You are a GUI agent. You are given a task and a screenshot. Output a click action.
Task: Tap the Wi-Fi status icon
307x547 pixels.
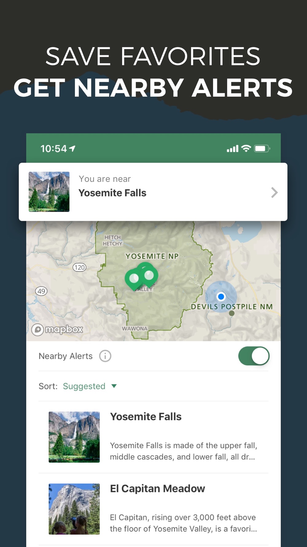coord(246,149)
